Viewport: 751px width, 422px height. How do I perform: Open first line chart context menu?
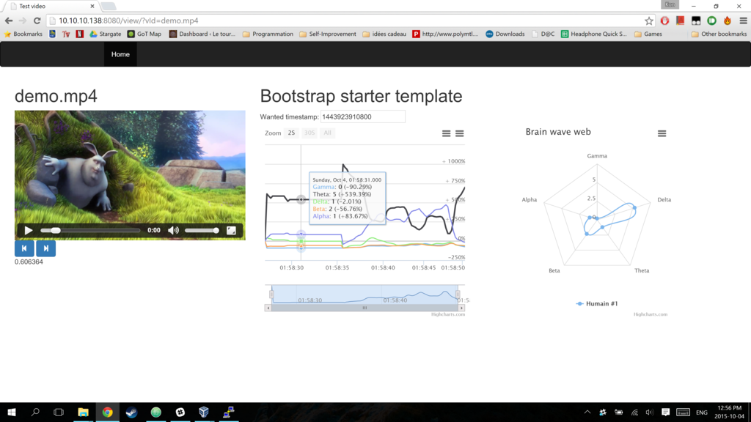446,133
